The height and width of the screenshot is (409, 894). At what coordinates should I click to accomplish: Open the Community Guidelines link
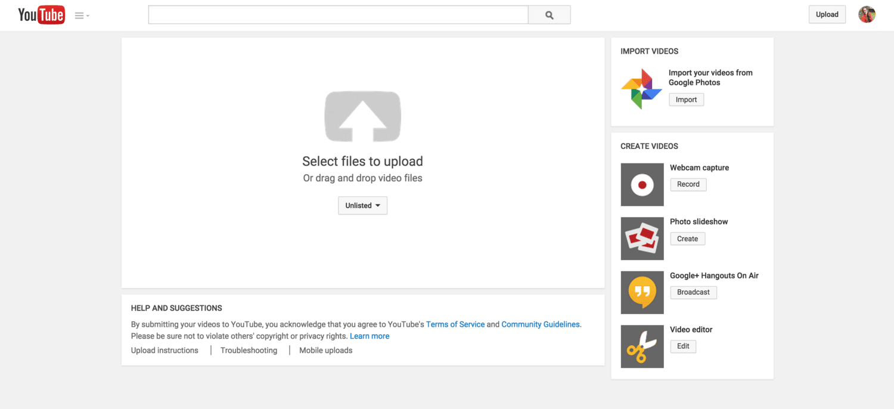point(540,324)
